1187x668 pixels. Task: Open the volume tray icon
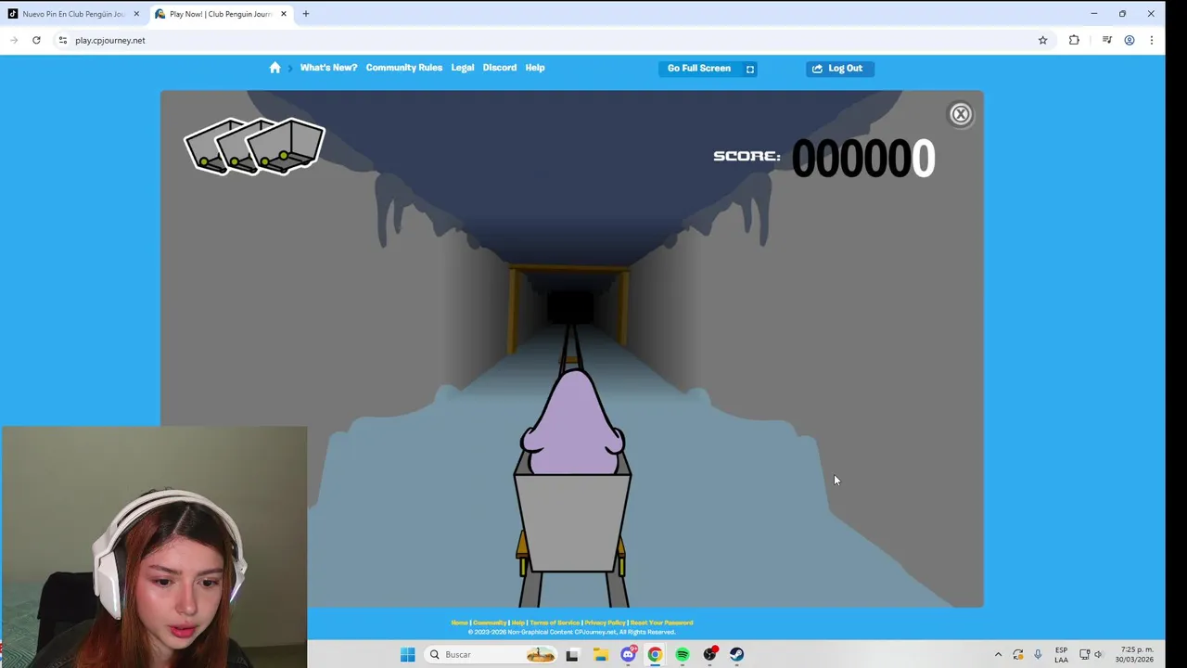click(1099, 654)
